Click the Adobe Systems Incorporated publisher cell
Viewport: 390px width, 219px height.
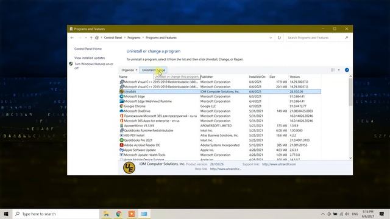220,145
